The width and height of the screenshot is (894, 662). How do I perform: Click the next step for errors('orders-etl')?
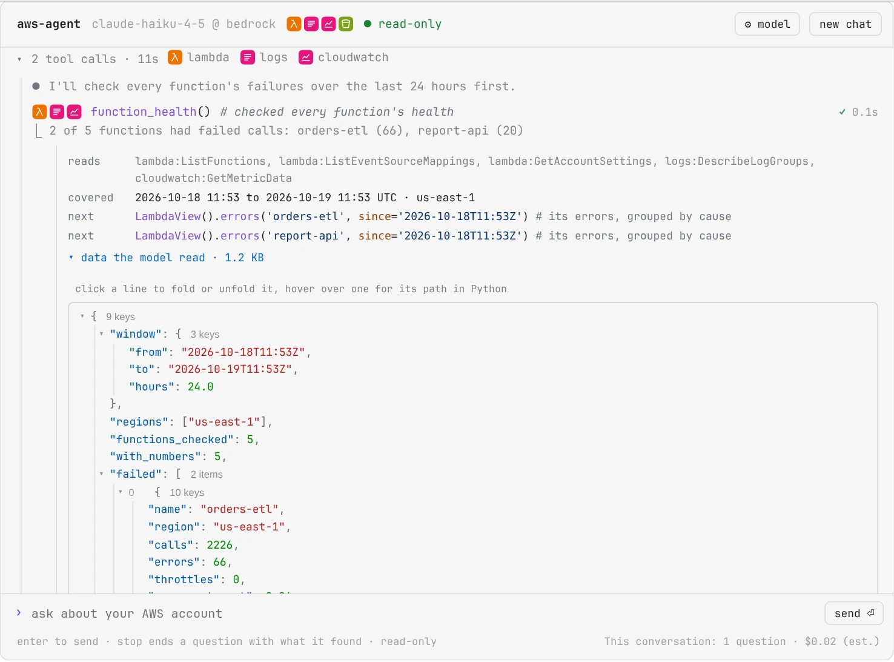(331, 216)
